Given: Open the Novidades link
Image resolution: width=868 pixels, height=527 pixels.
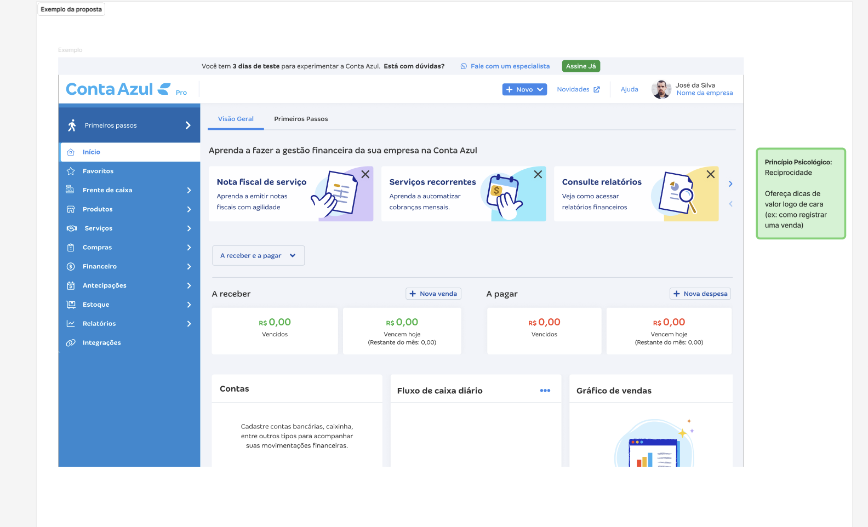Looking at the screenshot, I should click(573, 89).
